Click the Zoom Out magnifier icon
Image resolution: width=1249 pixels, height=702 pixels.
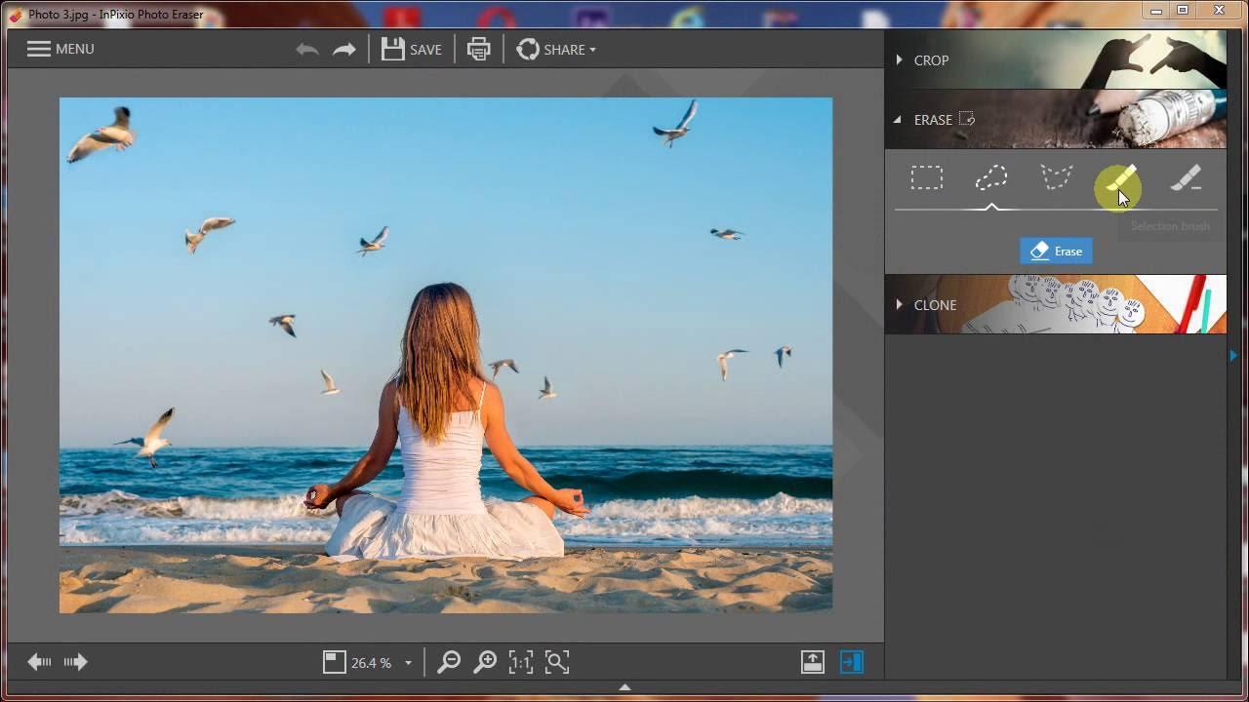[448, 661]
